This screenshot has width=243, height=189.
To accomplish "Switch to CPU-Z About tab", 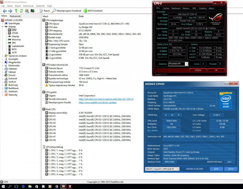I will (211, 8).
